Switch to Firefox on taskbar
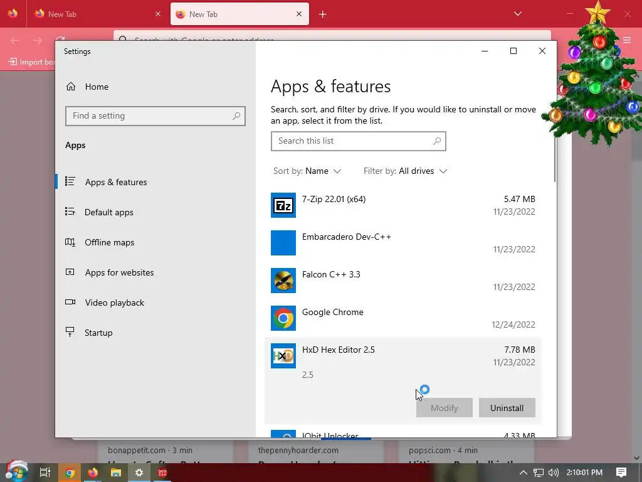642x482 pixels. 93,473
